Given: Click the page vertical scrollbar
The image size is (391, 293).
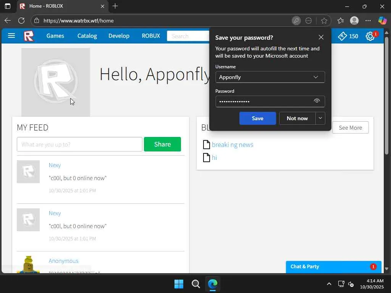Looking at the screenshot, I should tap(387, 96).
